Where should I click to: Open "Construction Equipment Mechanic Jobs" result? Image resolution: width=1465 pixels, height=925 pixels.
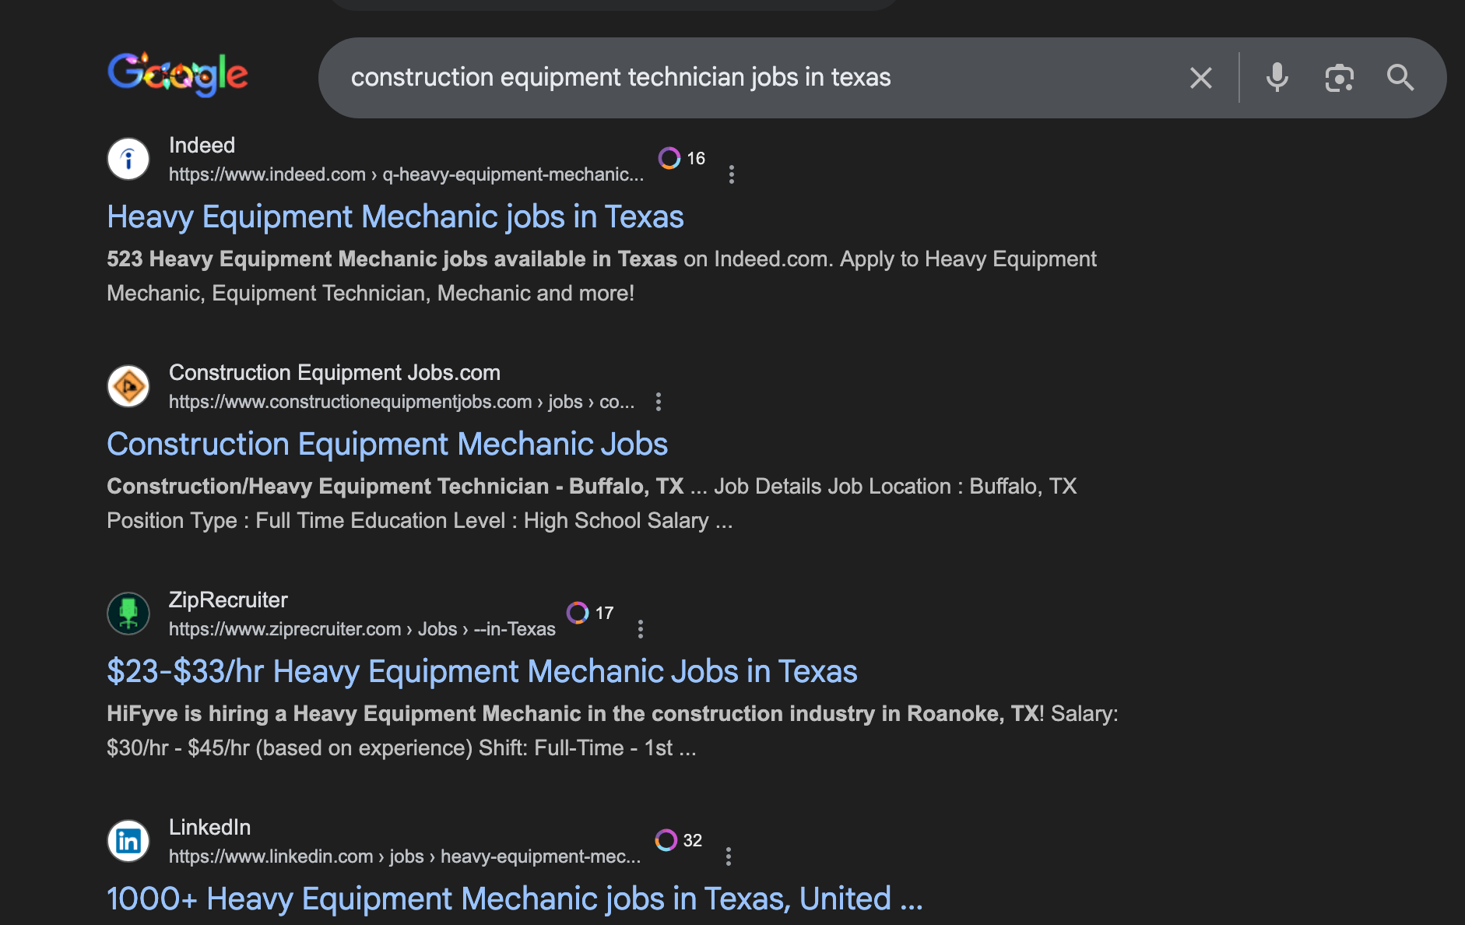[x=387, y=445]
